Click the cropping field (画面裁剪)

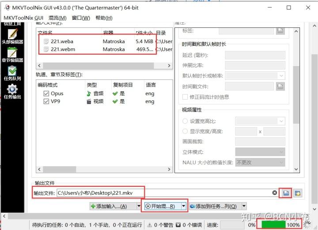point(260,141)
